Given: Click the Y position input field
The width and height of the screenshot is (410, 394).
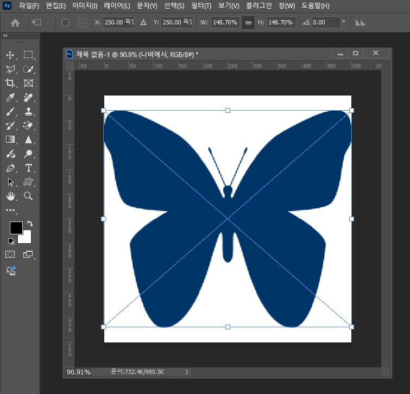Looking at the screenshot, I should click(x=177, y=22).
